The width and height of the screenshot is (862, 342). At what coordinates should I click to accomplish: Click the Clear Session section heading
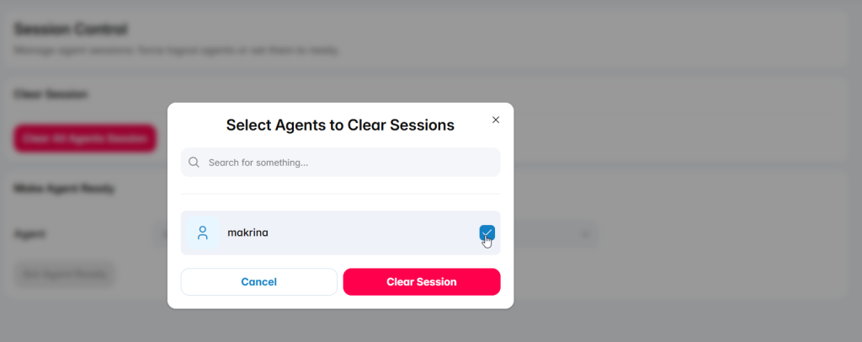[x=51, y=94]
